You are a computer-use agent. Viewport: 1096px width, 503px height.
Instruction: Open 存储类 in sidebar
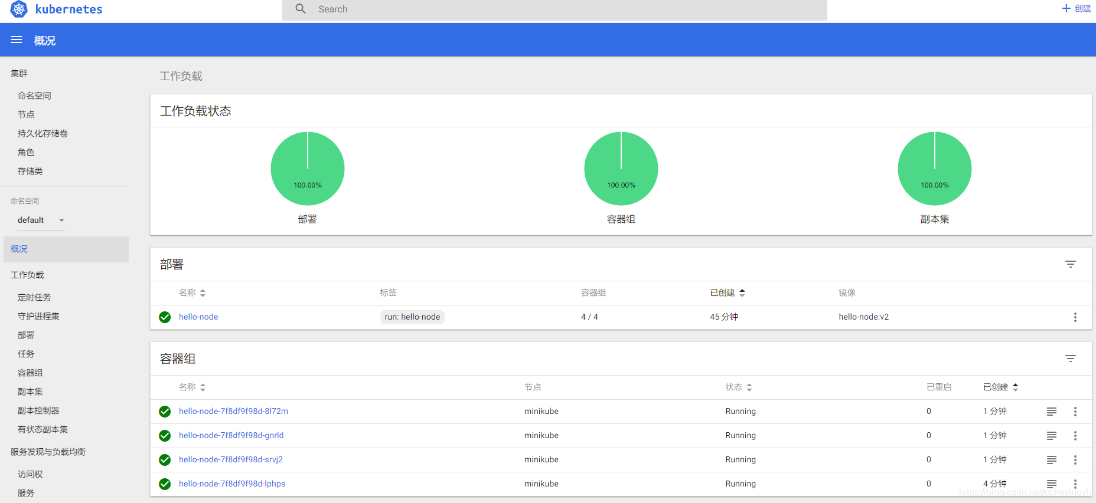(30, 171)
